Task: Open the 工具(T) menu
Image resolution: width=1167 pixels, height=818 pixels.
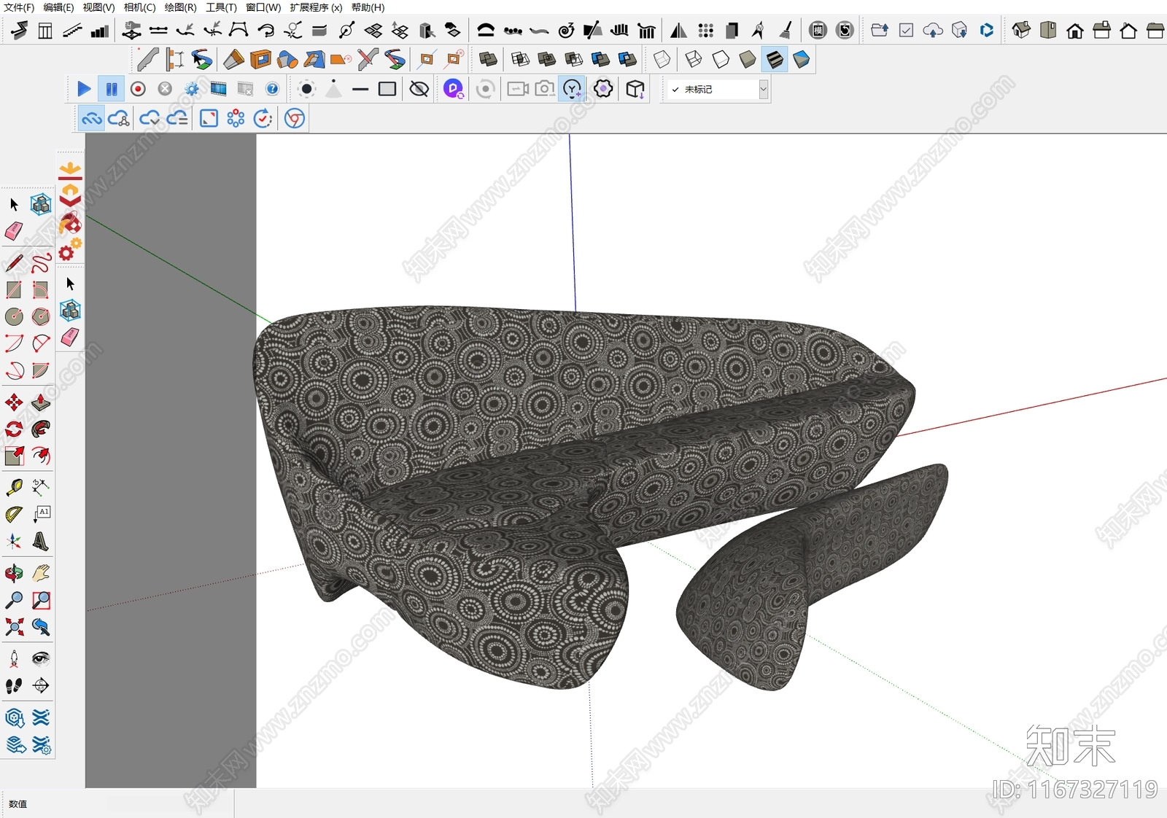Action: point(221,7)
